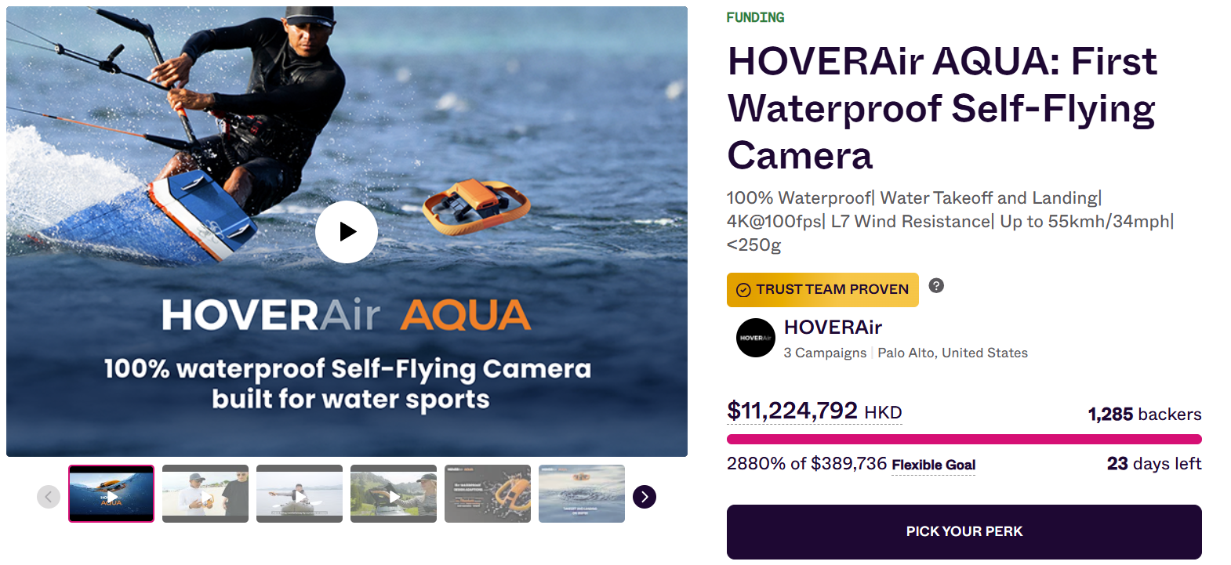Click the question mark help icon

(x=936, y=285)
